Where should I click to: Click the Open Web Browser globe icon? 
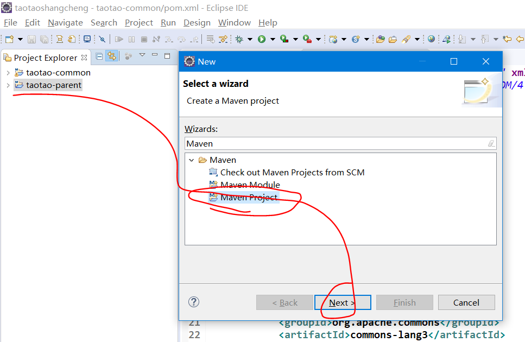click(x=431, y=39)
